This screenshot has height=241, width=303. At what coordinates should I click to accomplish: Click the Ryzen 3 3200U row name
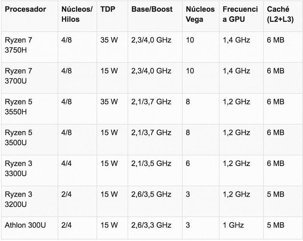pos(18,199)
